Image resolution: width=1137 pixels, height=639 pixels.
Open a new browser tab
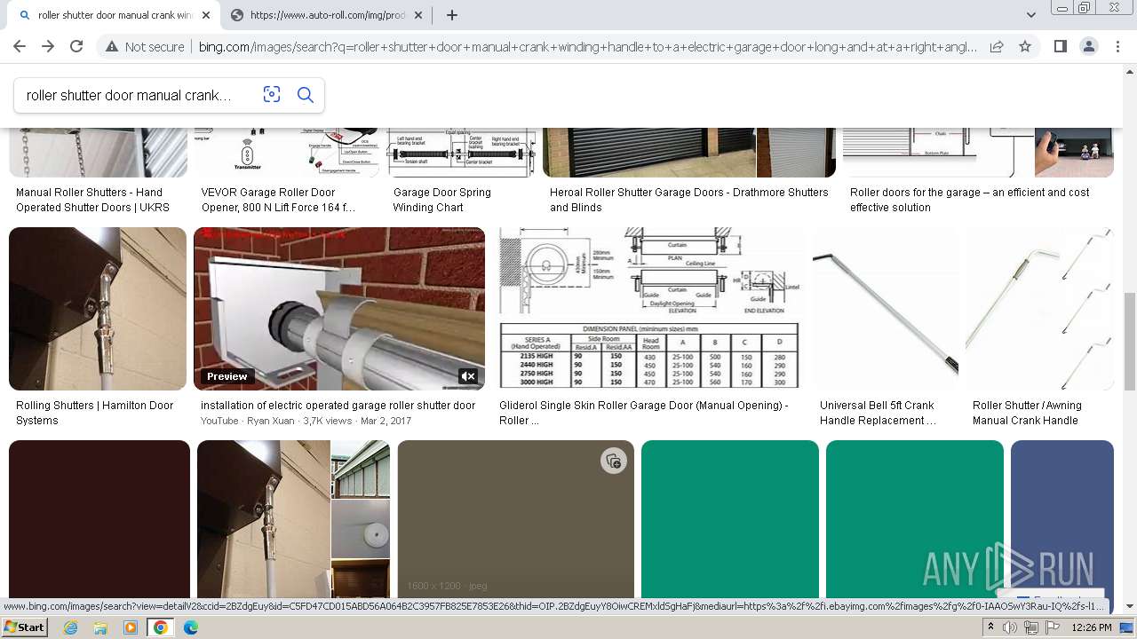[x=452, y=15]
